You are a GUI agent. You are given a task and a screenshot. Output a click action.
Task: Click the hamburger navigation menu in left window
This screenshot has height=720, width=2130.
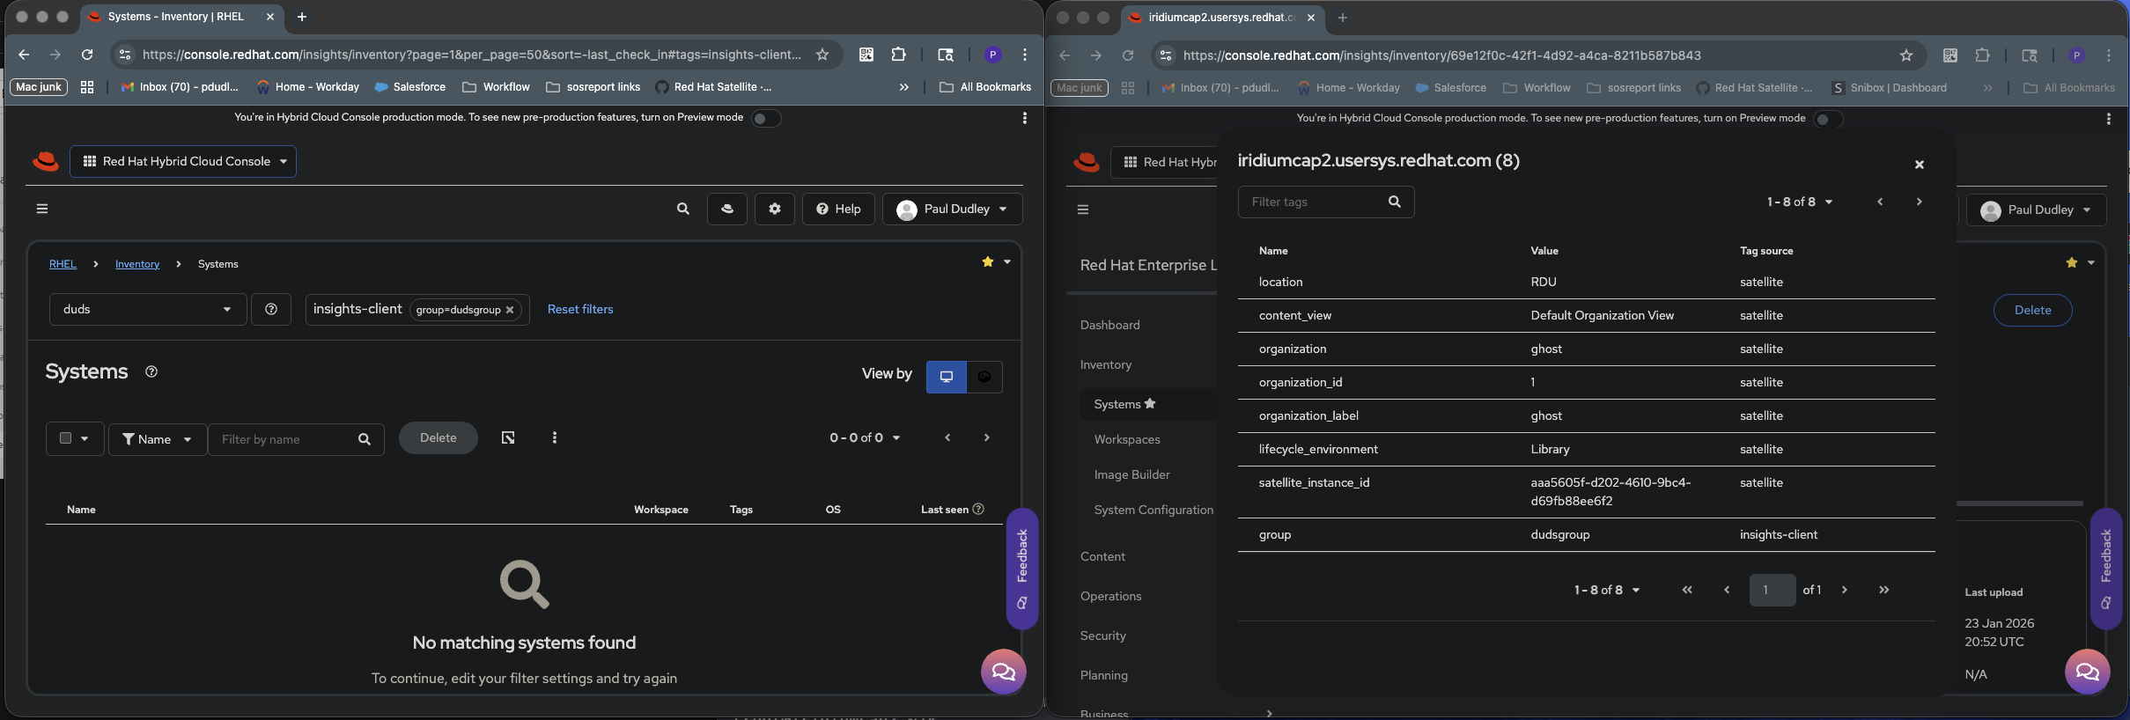coord(42,209)
